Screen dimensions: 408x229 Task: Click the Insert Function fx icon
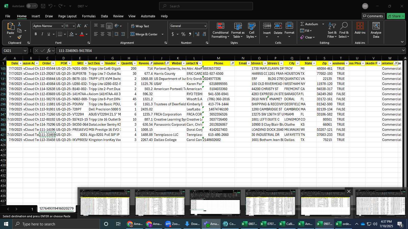(x=49, y=51)
